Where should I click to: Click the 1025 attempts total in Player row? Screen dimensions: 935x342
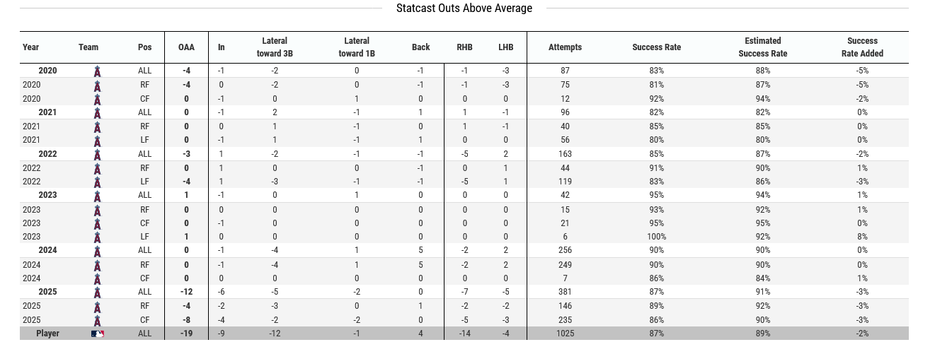(x=565, y=334)
